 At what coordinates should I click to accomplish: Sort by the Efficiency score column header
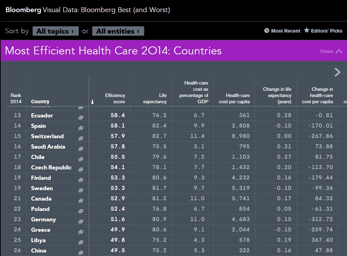point(115,98)
